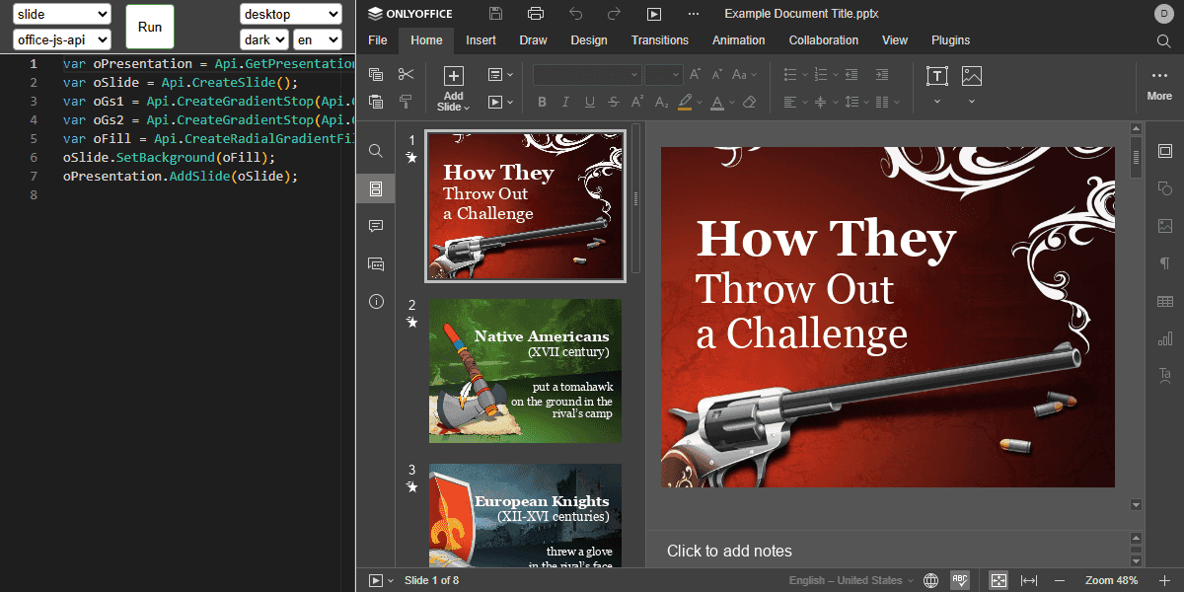
Task: Click the Add Slide button
Action: tap(453, 88)
